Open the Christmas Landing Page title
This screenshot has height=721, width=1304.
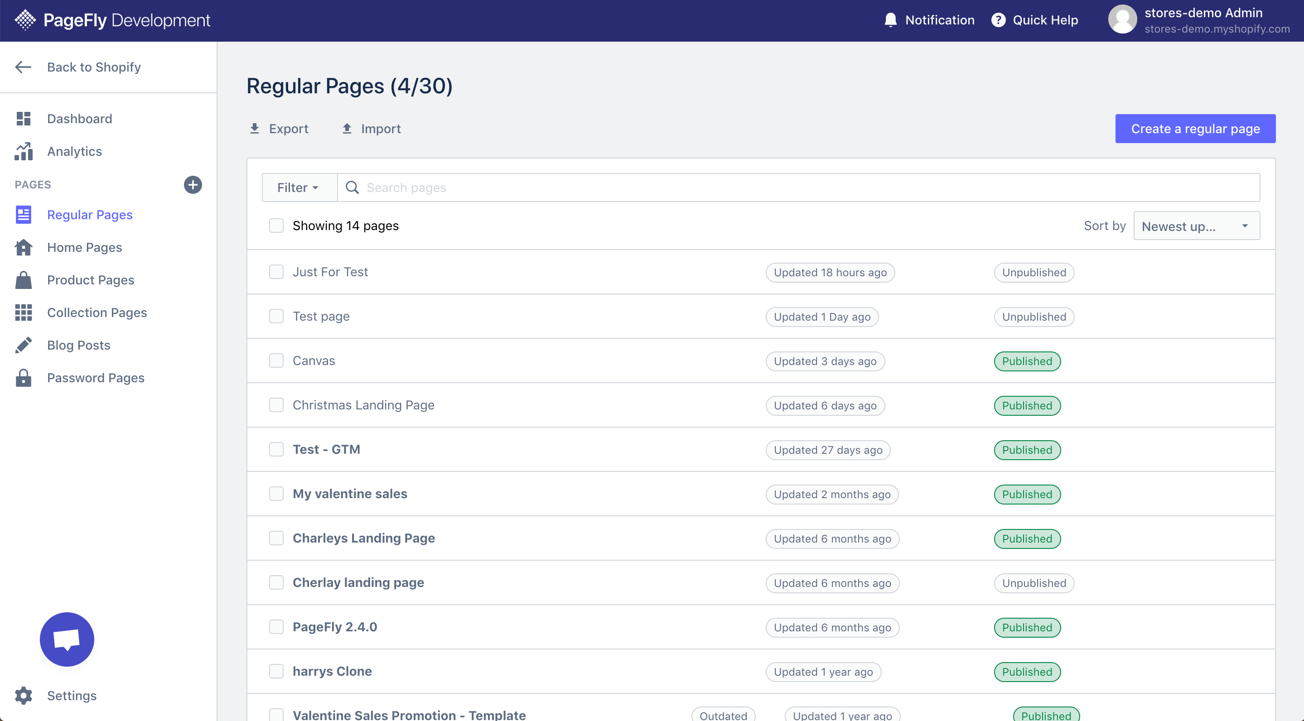pos(363,405)
